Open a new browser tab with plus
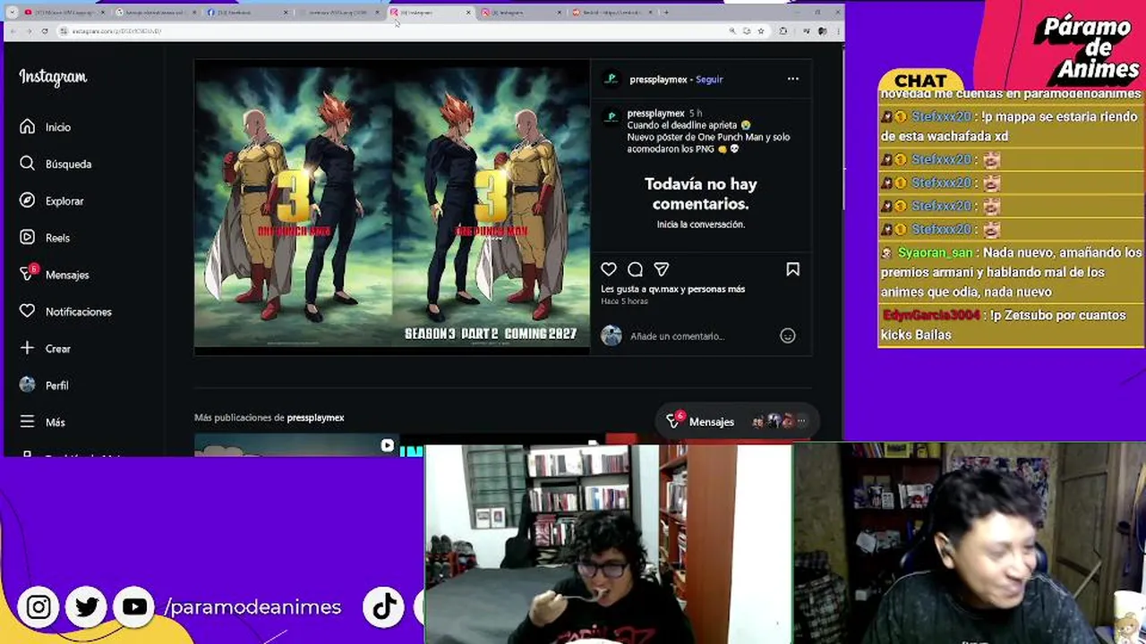This screenshot has width=1146, height=644. (x=665, y=13)
